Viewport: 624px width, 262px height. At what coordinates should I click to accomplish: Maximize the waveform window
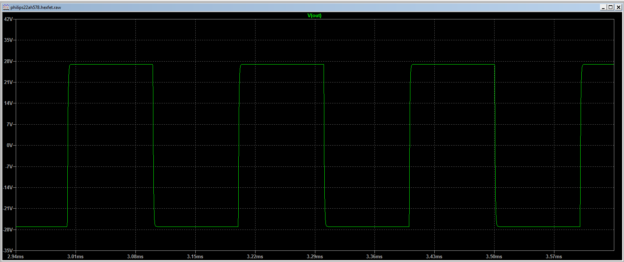[x=610, y=7]
